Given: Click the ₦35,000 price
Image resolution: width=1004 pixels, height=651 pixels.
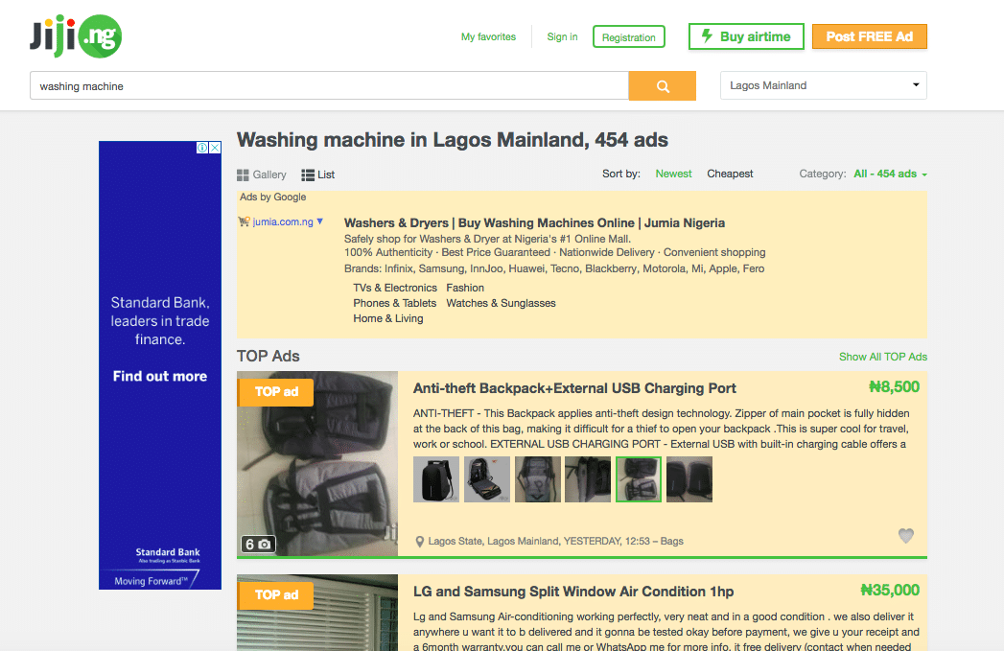Looking at the screenshot, I should (x=890, y=591).
